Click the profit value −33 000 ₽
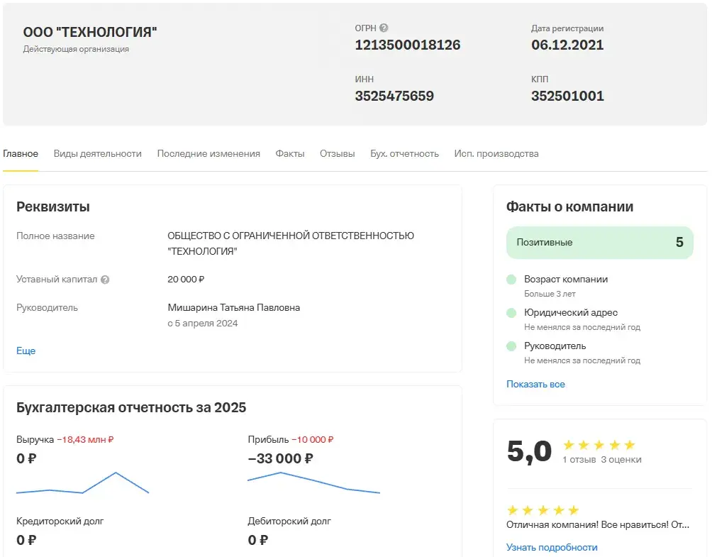Viewport: 712px width, 557px height. pos(280,458)
